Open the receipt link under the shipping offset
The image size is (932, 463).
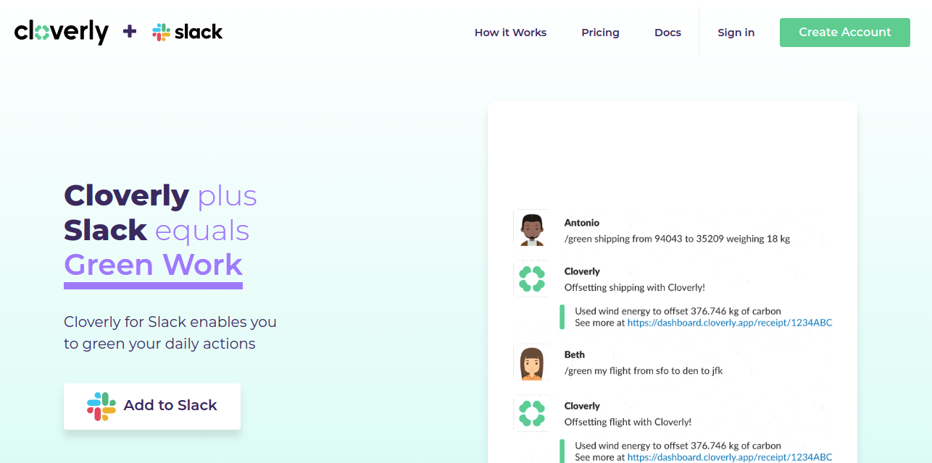[x=730, y=323]
